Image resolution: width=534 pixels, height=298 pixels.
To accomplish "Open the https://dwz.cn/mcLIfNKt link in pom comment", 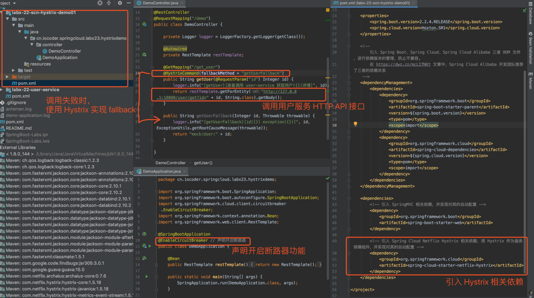I will (403, 65).
